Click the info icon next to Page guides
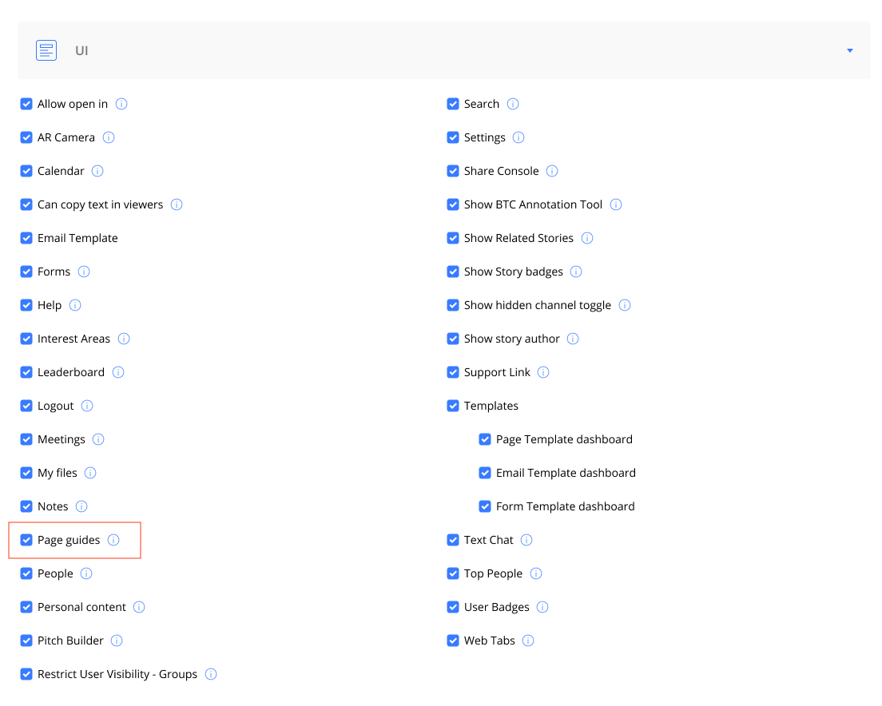The height and width of the screenshot is (706, 882). click(x=113, y=540)
